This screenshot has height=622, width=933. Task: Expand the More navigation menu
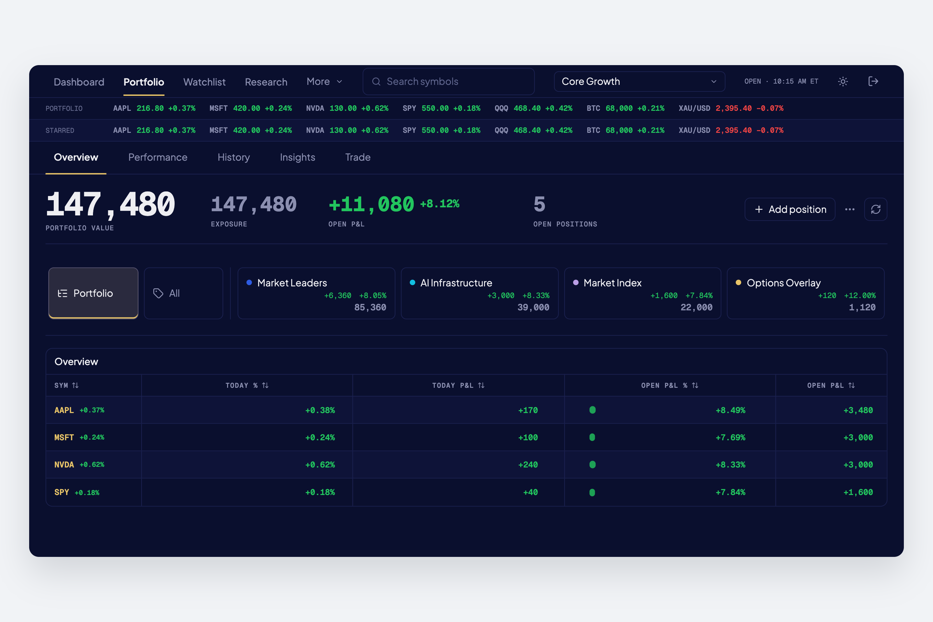[x=324, y=81]
